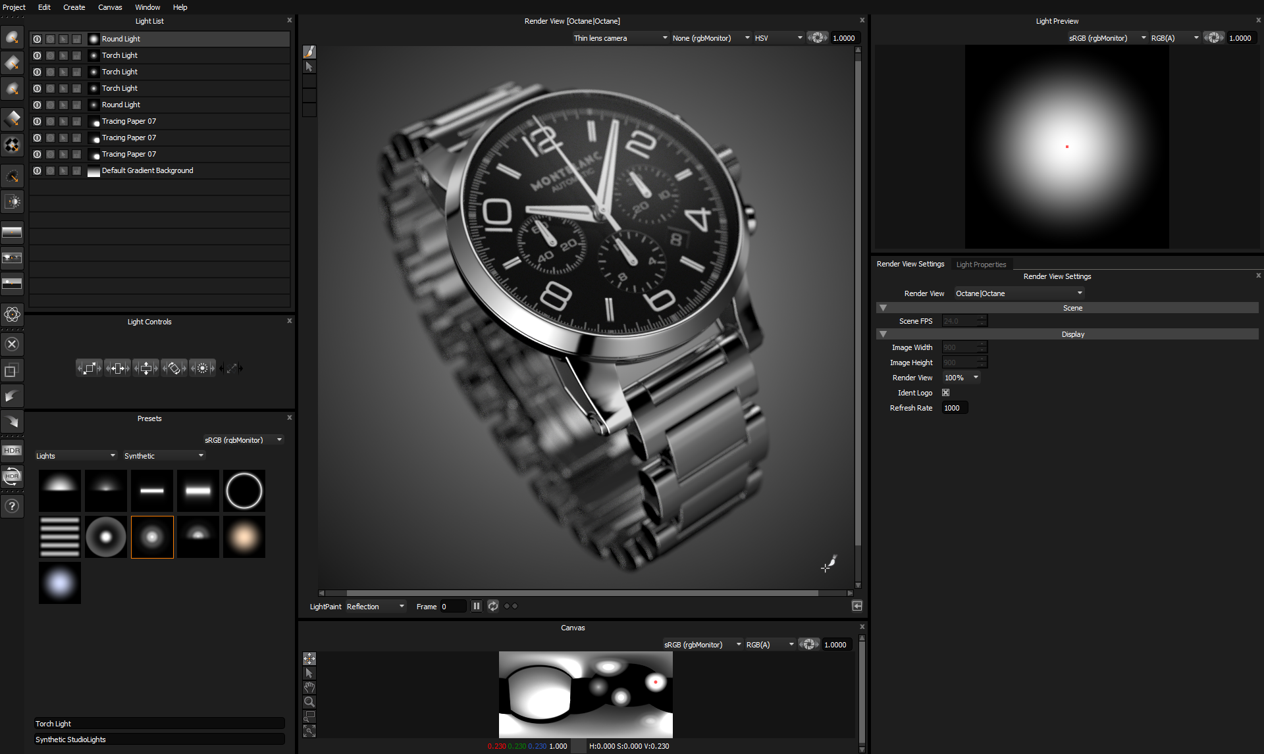1264x754 pixels.
Task: Toggle the Ident Logo checkbox
Action: [x=946, y=393]
